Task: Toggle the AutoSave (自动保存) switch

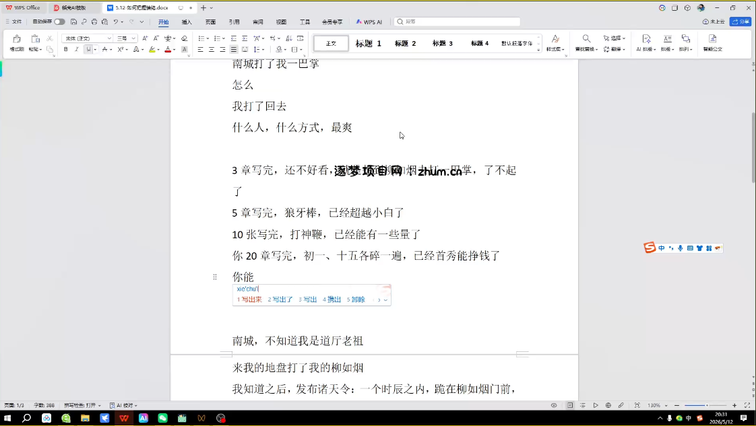Action: pyautogui.click(x=59, y=22)
